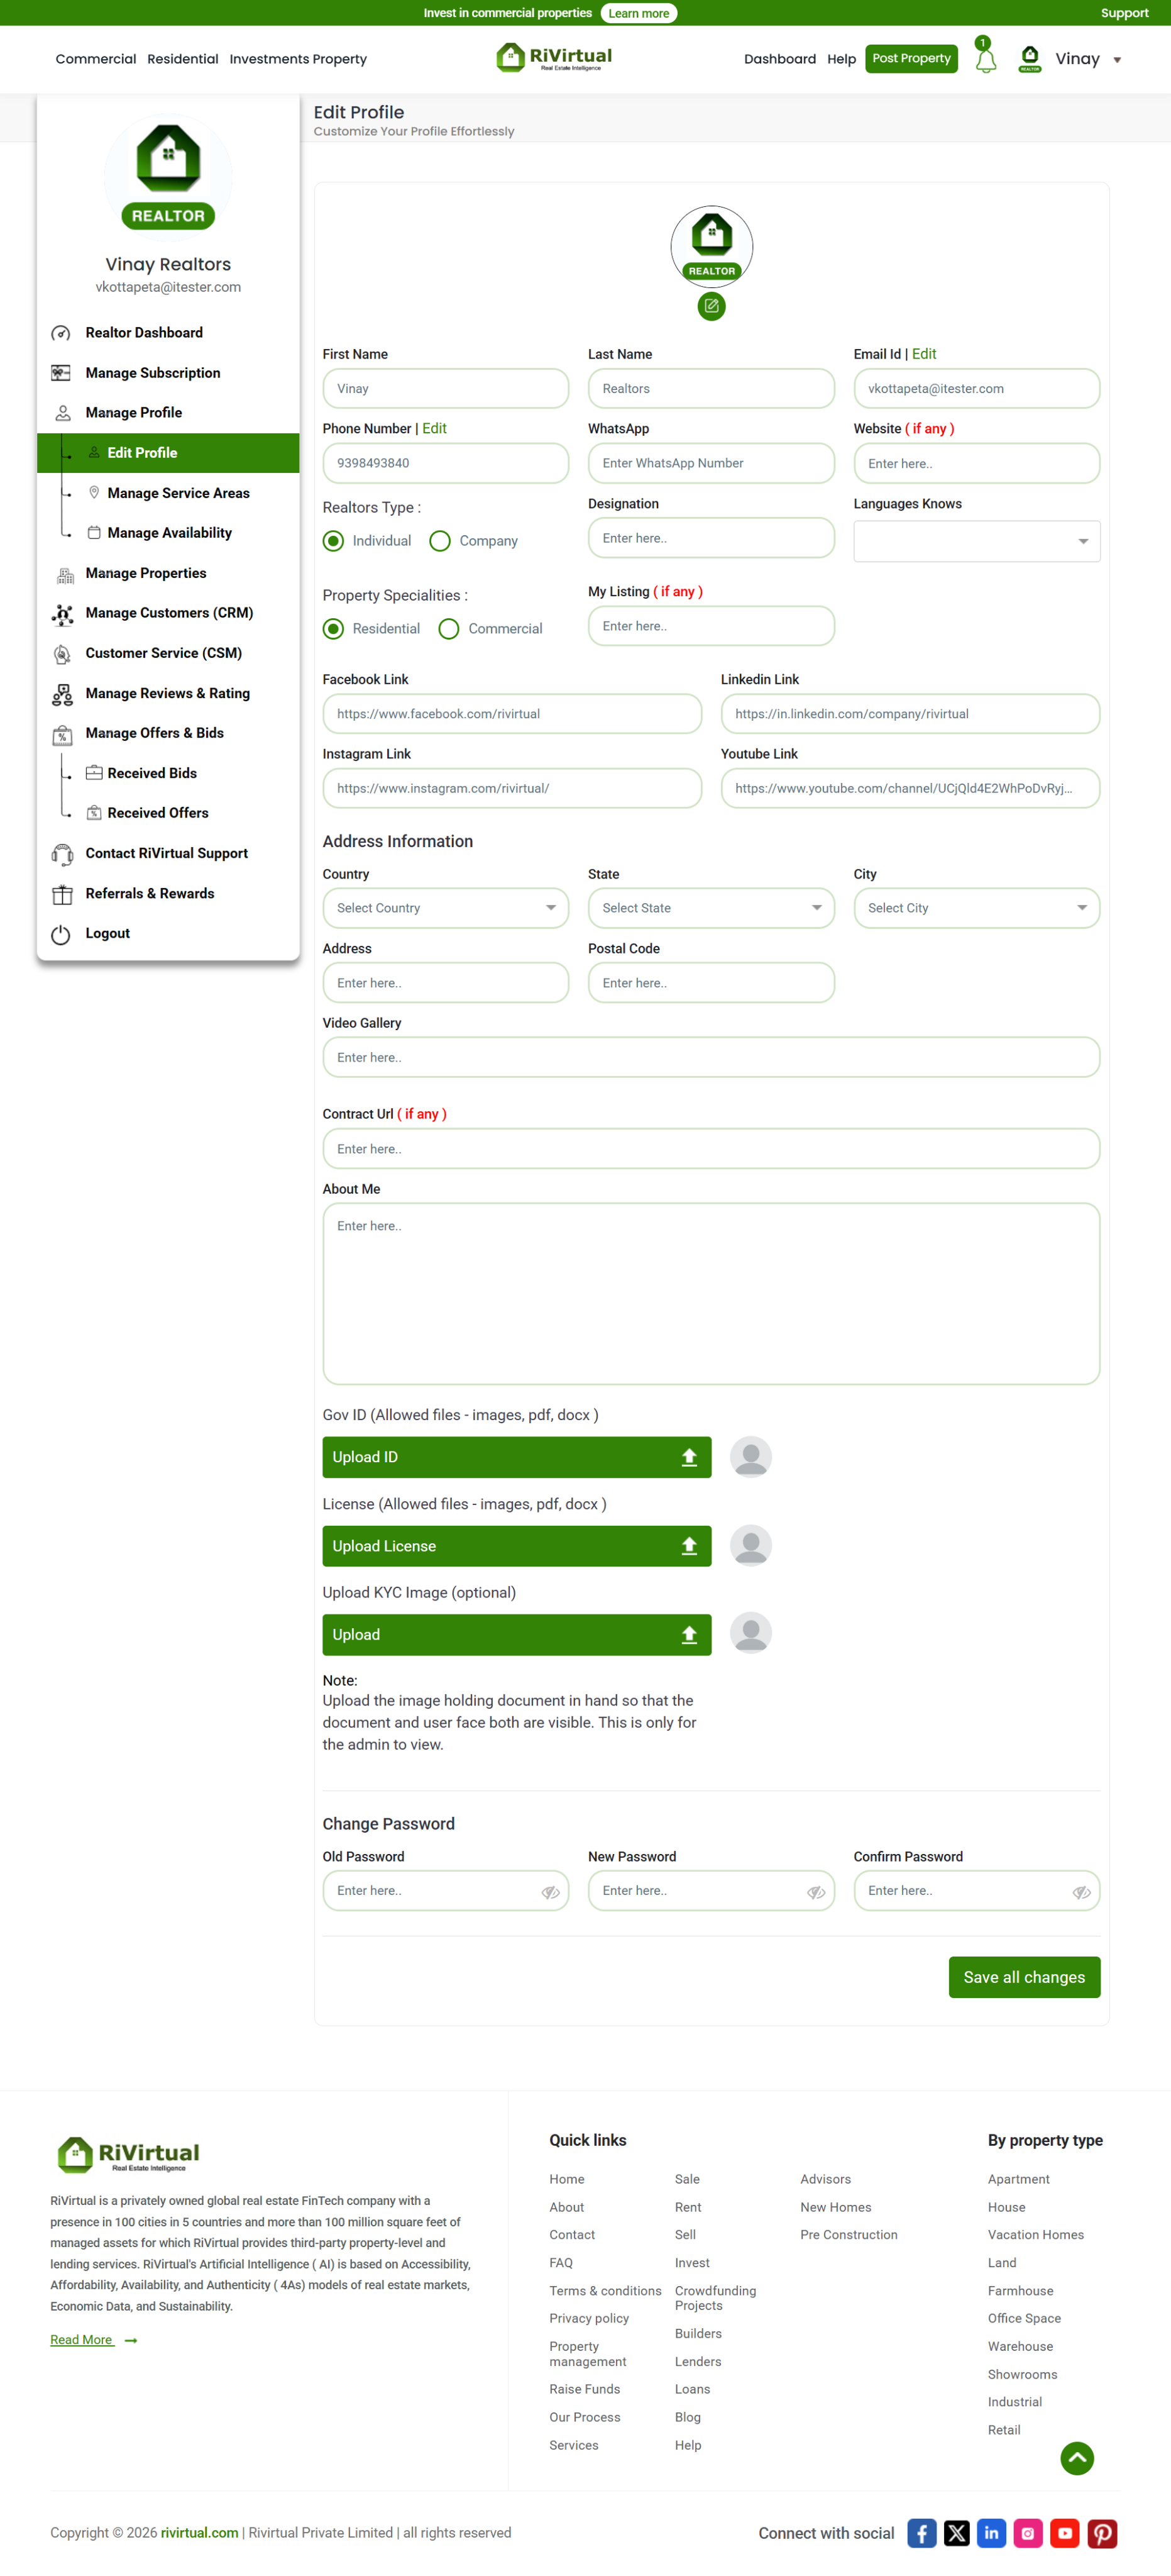Click the Save all changes button
The image size is (1171, 2576).
coord(1024,1977)
